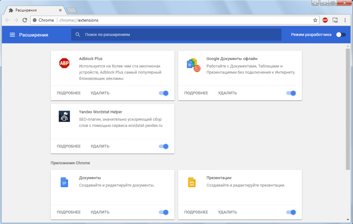Open a new tab
Image resolution: width=353 pixels, height=224 pixels.
(72, 11)
